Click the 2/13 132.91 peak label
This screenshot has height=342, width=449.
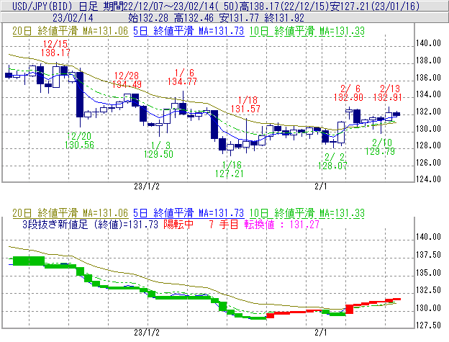click(x=388, y=93)
